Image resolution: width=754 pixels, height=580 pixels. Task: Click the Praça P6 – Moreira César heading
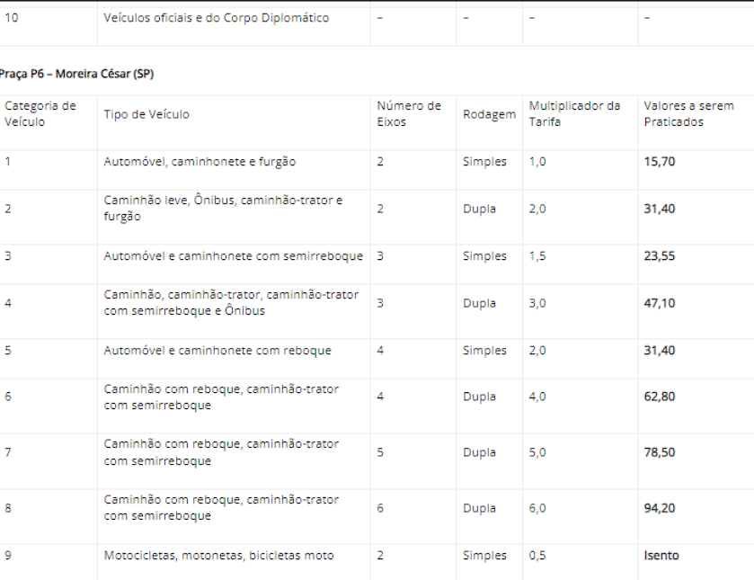tap(76, 74)
